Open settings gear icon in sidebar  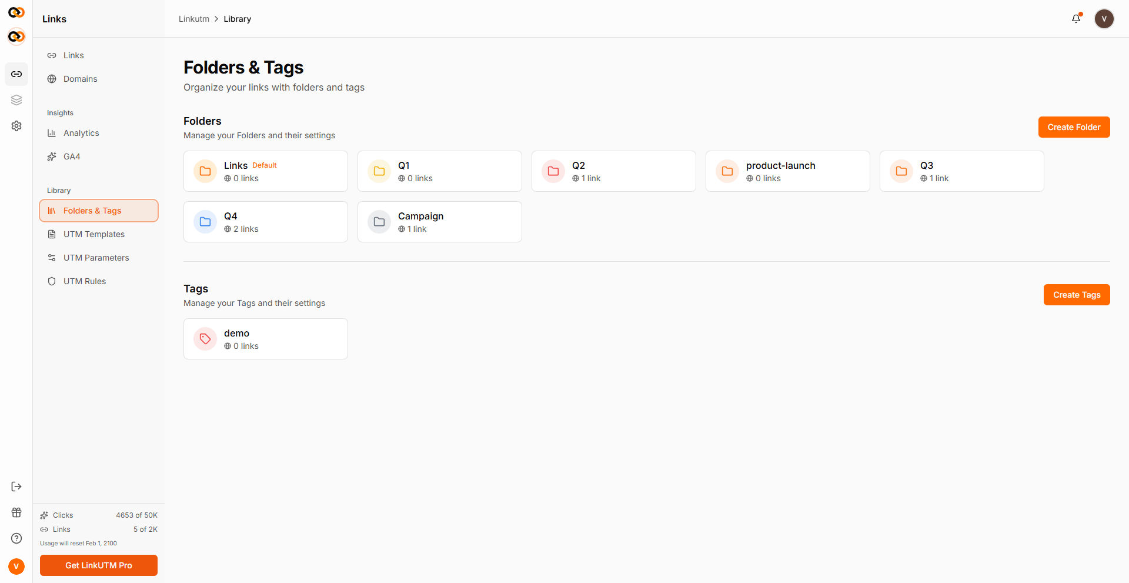pos(16,126)
